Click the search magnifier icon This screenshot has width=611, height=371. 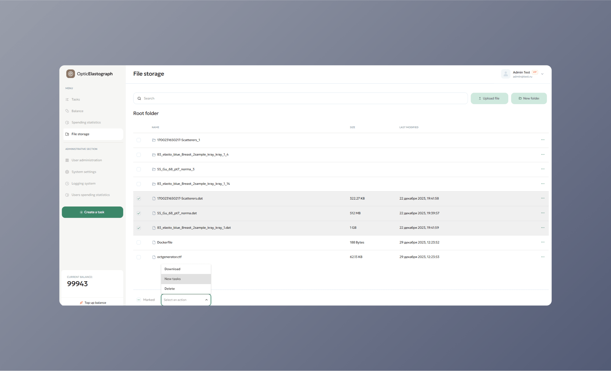point(139,98)
